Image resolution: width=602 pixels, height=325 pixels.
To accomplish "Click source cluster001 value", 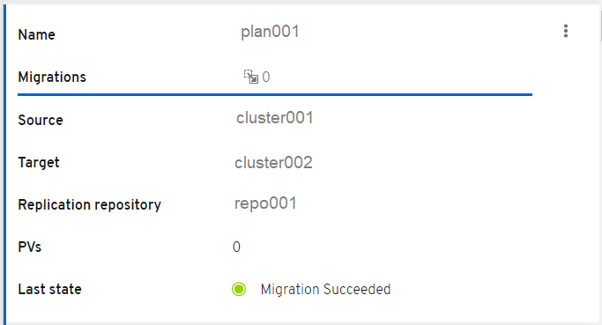I will (275, 118).
